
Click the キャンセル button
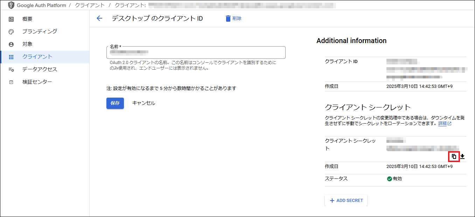144,103
